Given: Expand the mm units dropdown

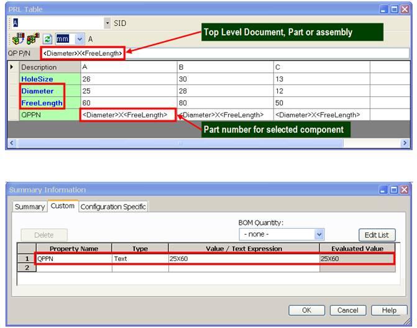Looking at the screenshot, I should (80, 39).
